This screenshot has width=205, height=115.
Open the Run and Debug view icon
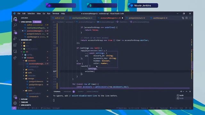coord(15,38)
